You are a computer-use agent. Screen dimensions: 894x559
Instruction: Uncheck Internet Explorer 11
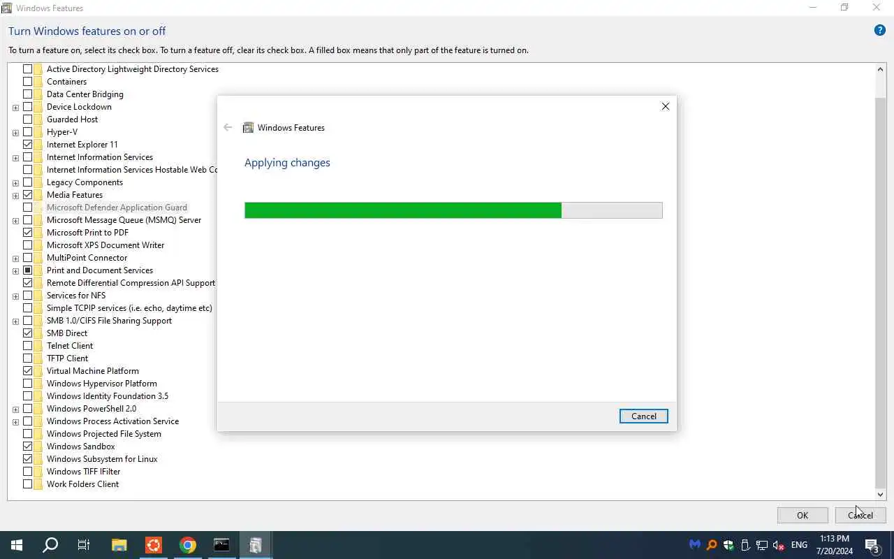(x=28, y=145)
